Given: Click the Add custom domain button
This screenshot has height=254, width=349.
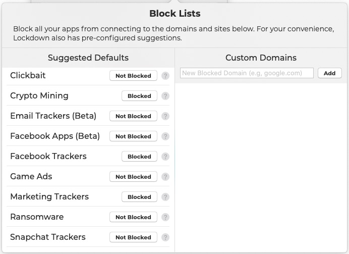Looking at the screenshot, I should 330,73.
